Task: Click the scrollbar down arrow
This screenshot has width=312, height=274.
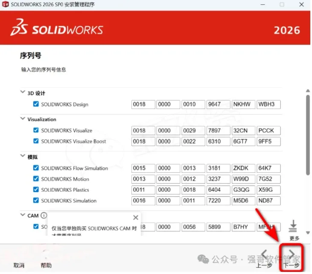Action: click(x=308, y=233)
